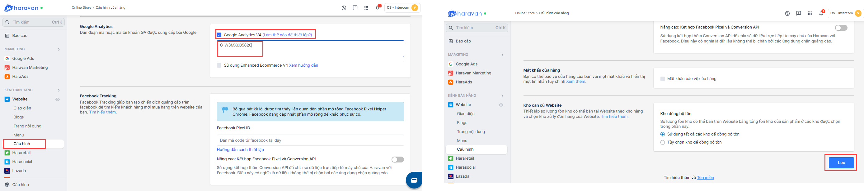Viewport: 864px width, 191px height.
Task: Collapse KÊNH BÁN HÀNG chevron in right screenshot
Action: coord(502,96)
